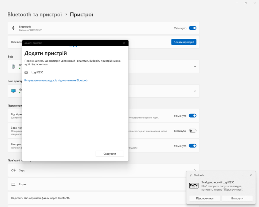This screenshot has width=259, height=207.
Task: Open the Bluetooth troubleshooting link
Action: [56, 80]
